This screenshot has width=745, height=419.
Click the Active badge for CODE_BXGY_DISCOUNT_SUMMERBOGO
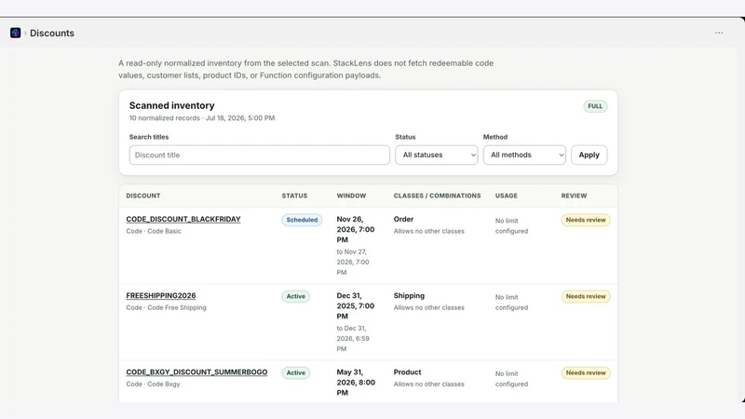coord(295,373)
